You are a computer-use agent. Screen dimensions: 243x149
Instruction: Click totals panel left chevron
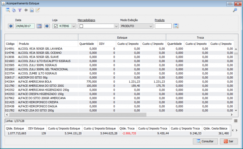pyautogui.click(x=233, y=130)
